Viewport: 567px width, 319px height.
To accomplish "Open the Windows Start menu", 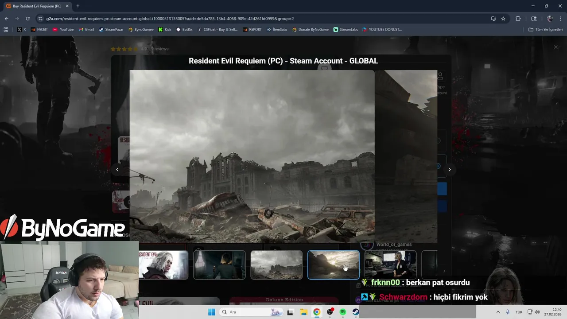I will (x=212, y=312).
